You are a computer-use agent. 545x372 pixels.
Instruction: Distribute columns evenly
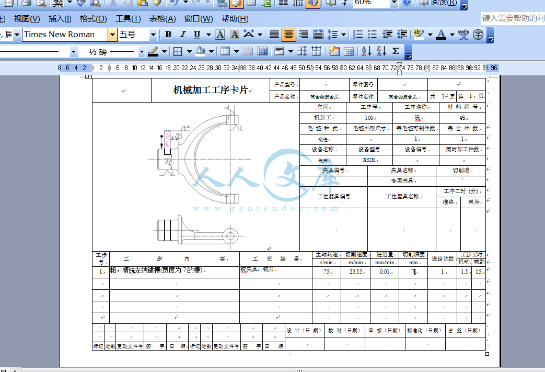(x=316, y=51)
